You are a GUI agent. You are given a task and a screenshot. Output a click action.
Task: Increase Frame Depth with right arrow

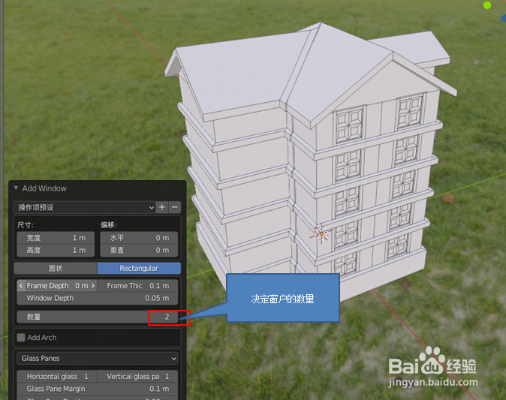(93, 286)
